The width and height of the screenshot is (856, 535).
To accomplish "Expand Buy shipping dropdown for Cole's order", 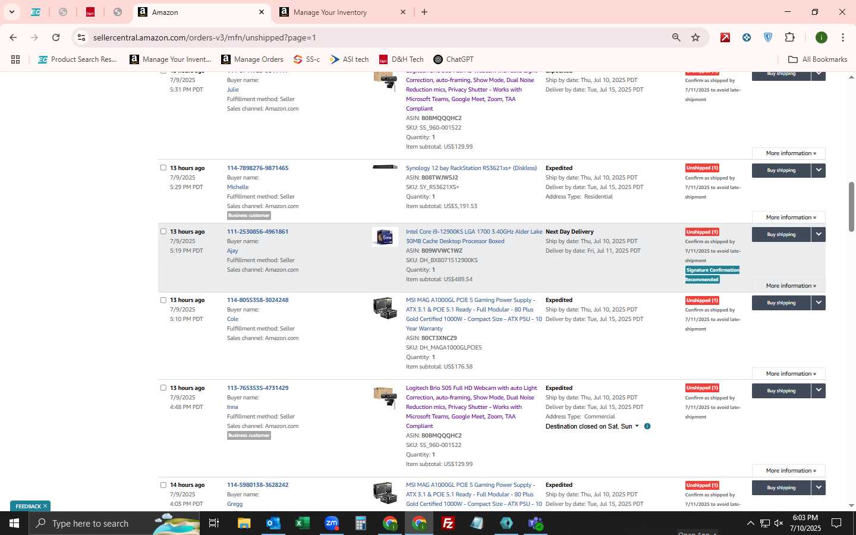I will point(819,303).
